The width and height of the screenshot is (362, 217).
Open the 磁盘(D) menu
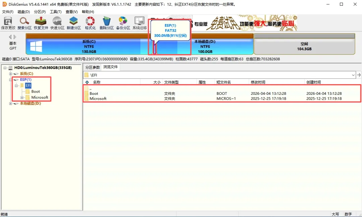pos(23,12)
